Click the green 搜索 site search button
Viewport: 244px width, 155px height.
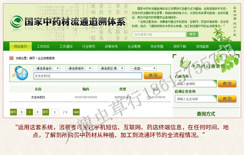pyautogui.click(x=192, y=34)
